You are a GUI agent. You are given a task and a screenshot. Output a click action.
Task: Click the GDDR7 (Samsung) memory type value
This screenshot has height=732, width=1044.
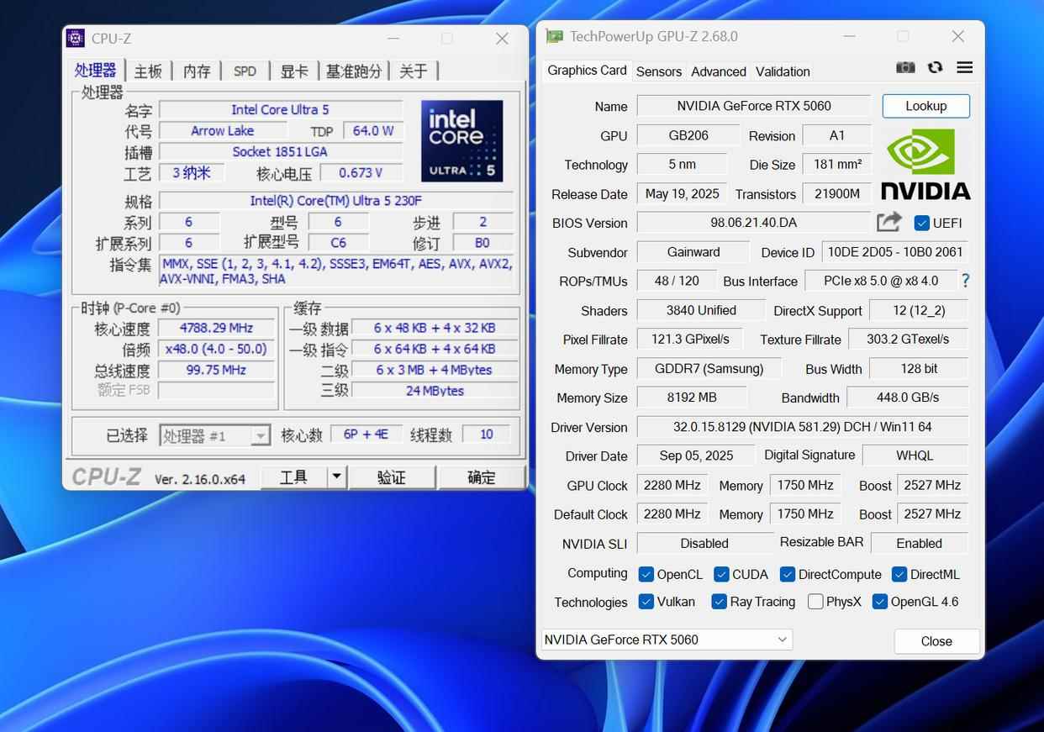click(709, 369)
